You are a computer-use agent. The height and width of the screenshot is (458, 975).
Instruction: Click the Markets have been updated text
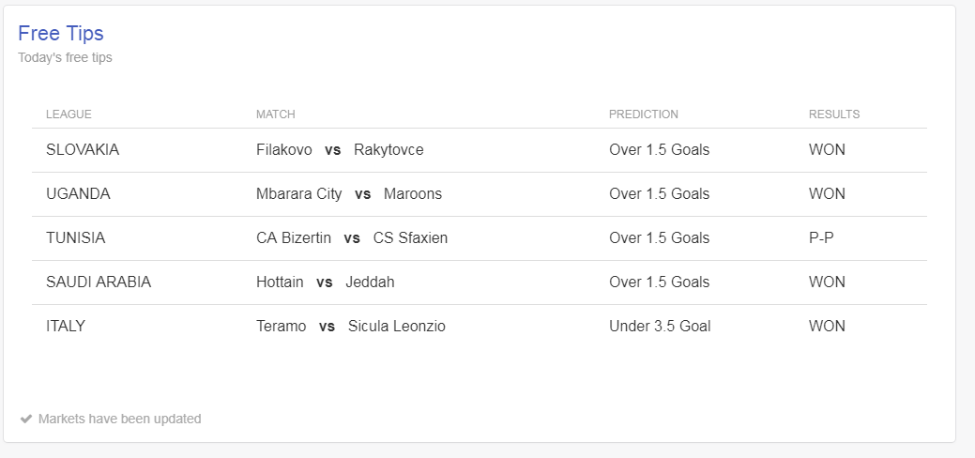click(x=119, y=419)
